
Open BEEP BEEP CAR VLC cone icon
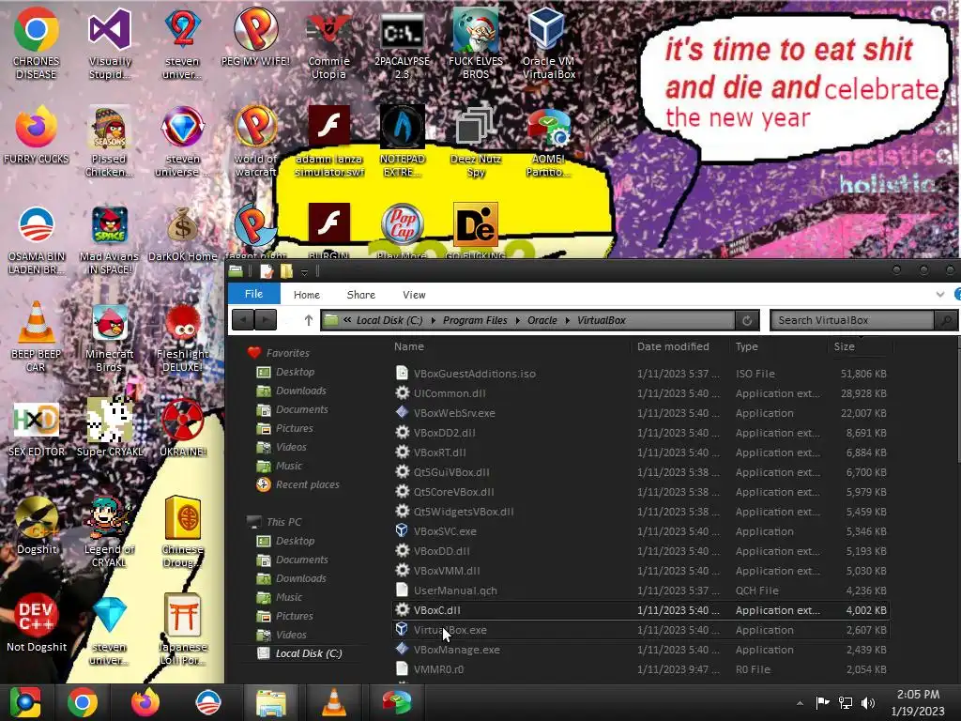(x=37, y=336)
